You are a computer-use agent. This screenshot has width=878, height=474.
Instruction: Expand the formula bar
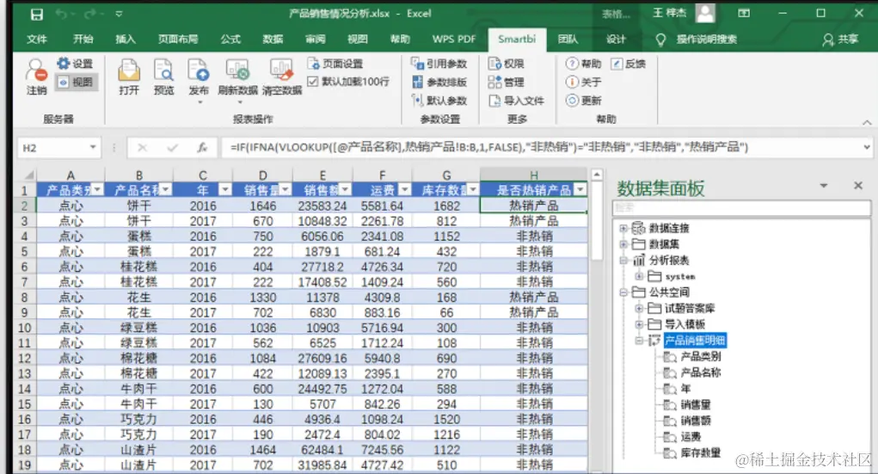[x=866, y=147]
